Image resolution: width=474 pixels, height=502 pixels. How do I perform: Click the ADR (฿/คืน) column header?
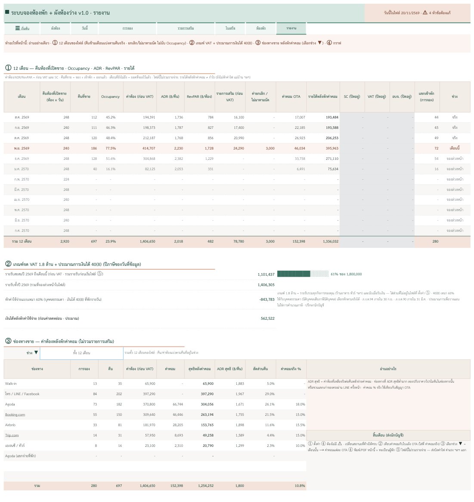170,97
